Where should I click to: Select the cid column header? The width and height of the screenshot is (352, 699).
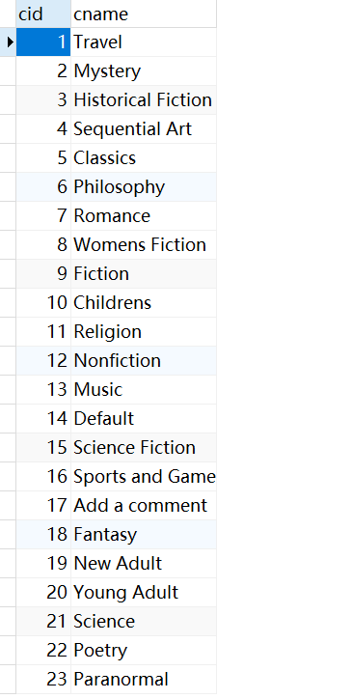(43, 14)
